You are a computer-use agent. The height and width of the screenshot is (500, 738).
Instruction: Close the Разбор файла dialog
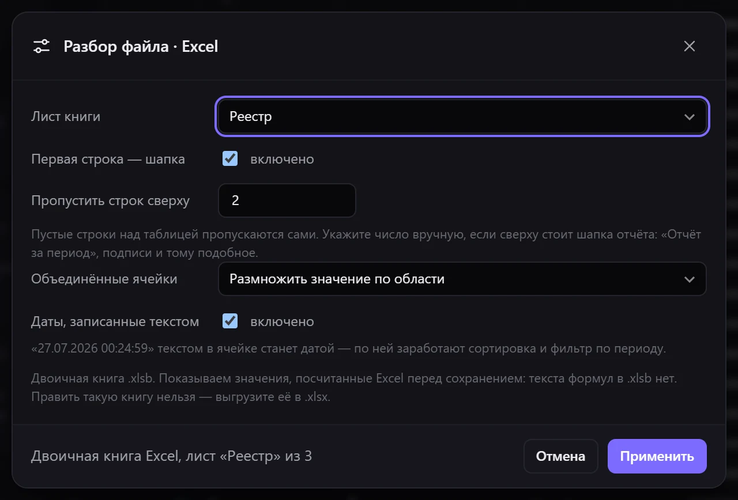click(689, 46)
